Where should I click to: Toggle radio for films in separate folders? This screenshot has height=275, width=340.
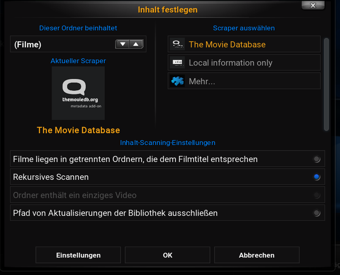[x=317, y=159]
